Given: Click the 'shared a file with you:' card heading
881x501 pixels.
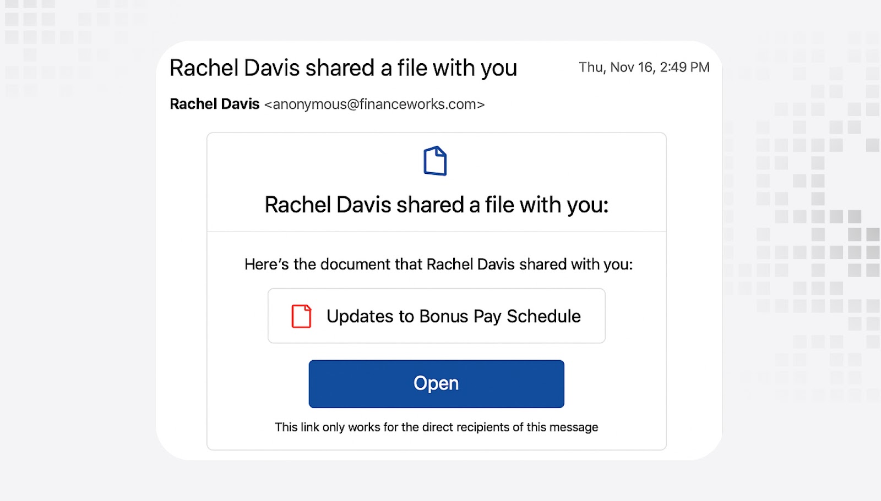Looking at the screenshot, I should [x=502, y=205].
